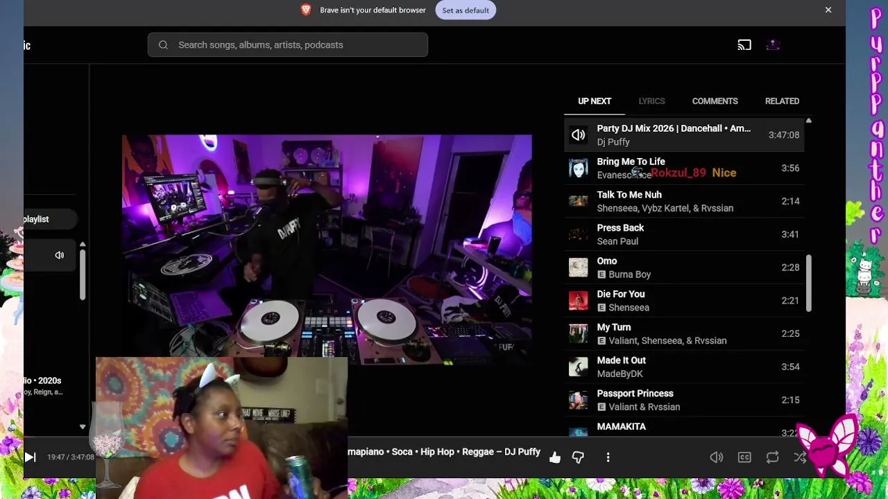
Task: Click the Talk To Me Nuh thumbnail
Action: pos(579,202)
